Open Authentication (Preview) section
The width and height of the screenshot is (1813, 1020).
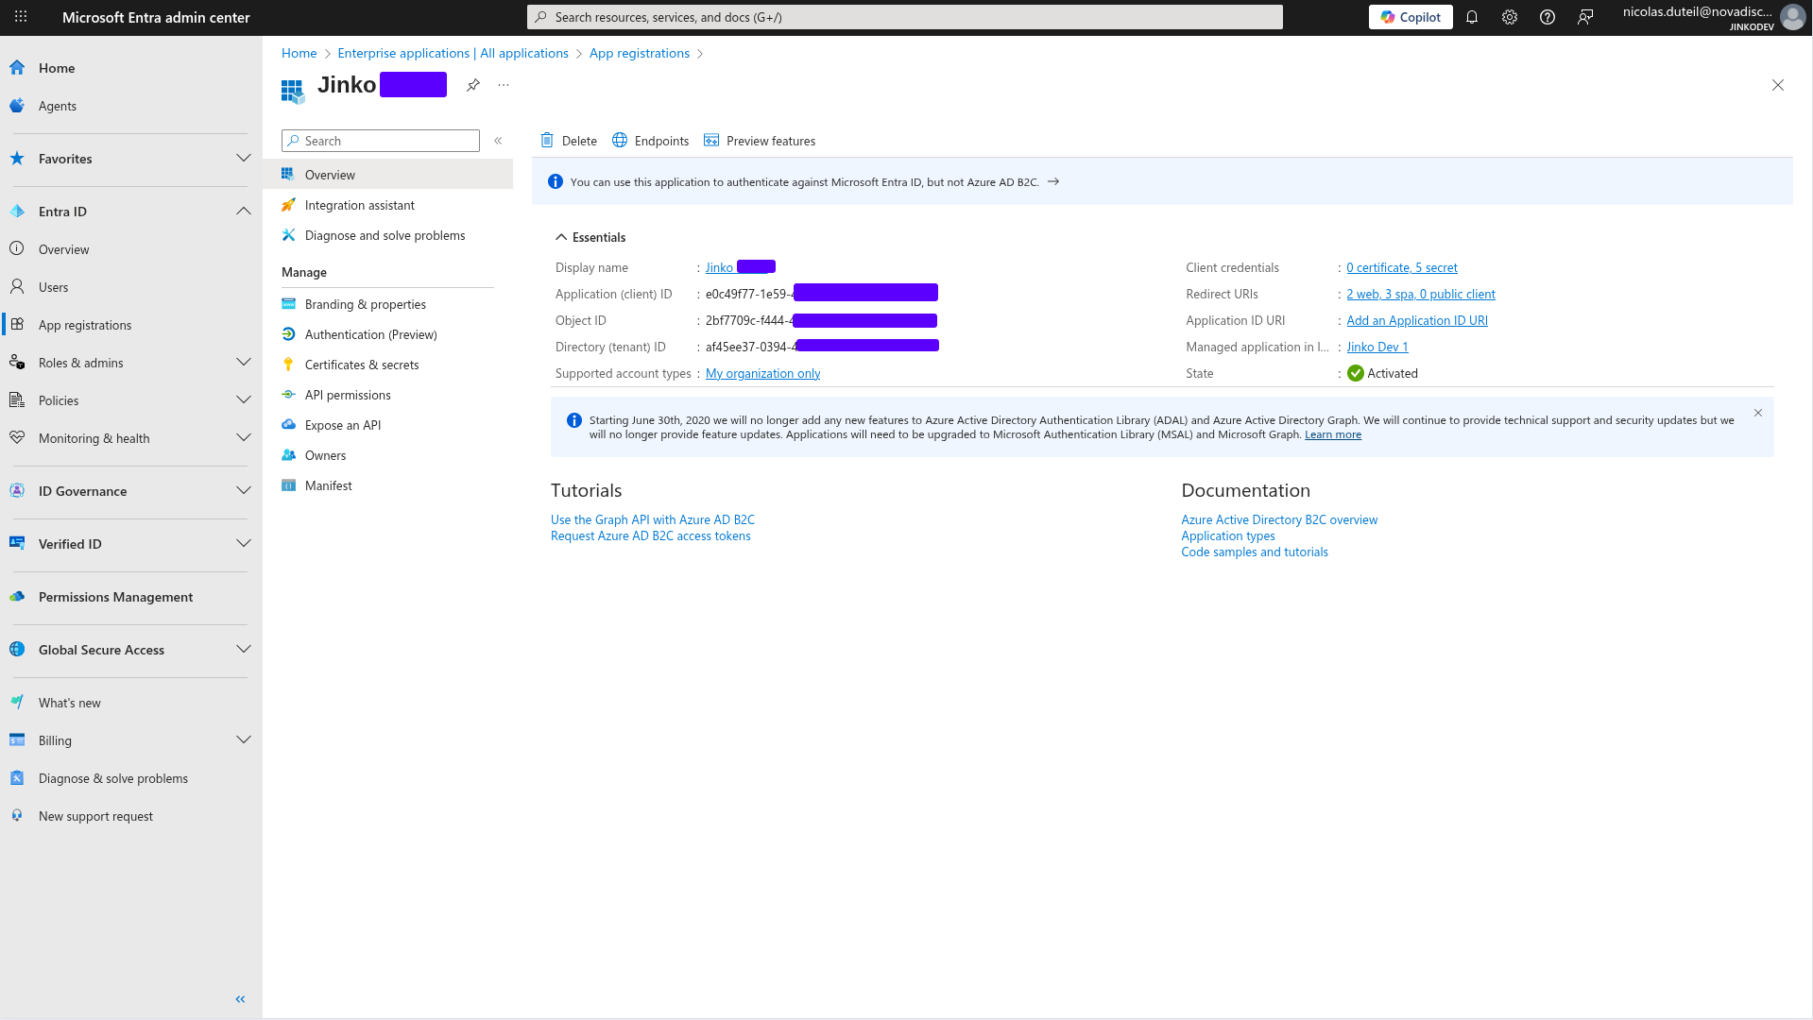coord(370,334)
